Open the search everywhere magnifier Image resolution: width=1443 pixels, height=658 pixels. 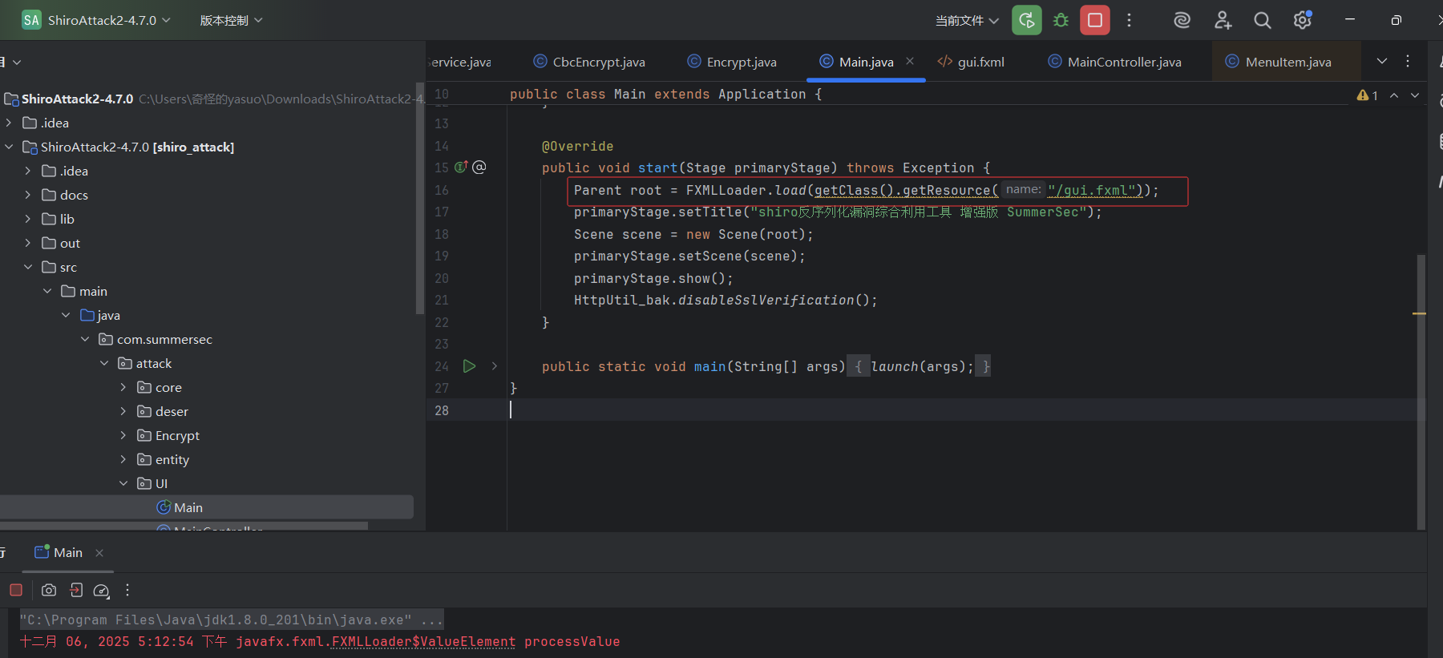click(x=1262, y=21)
